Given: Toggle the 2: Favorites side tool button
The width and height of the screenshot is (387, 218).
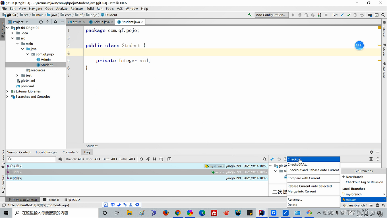Looking at the screenshot, I should (x=3, y=159).
